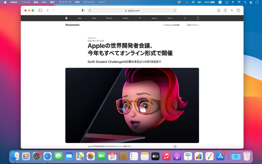Screen dimensions: 262x164
Task: Open the Apple Store bag icon
Action: coord(197,18)
